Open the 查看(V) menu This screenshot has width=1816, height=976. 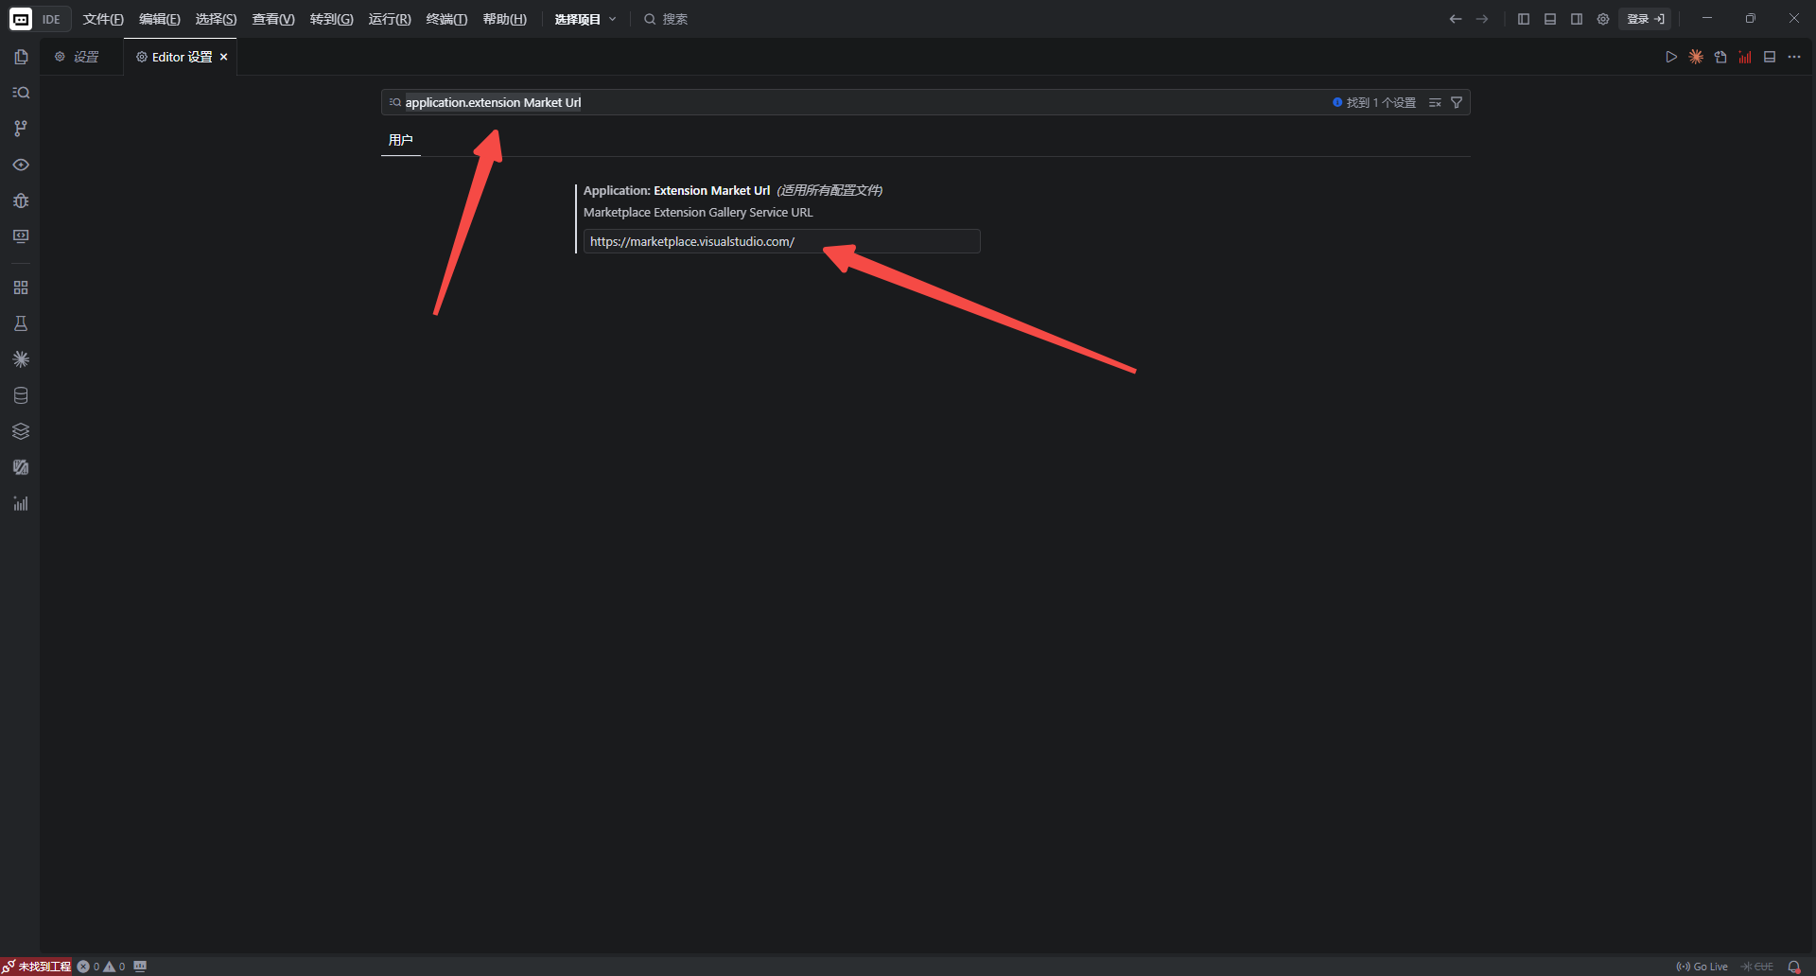(273, 19)
